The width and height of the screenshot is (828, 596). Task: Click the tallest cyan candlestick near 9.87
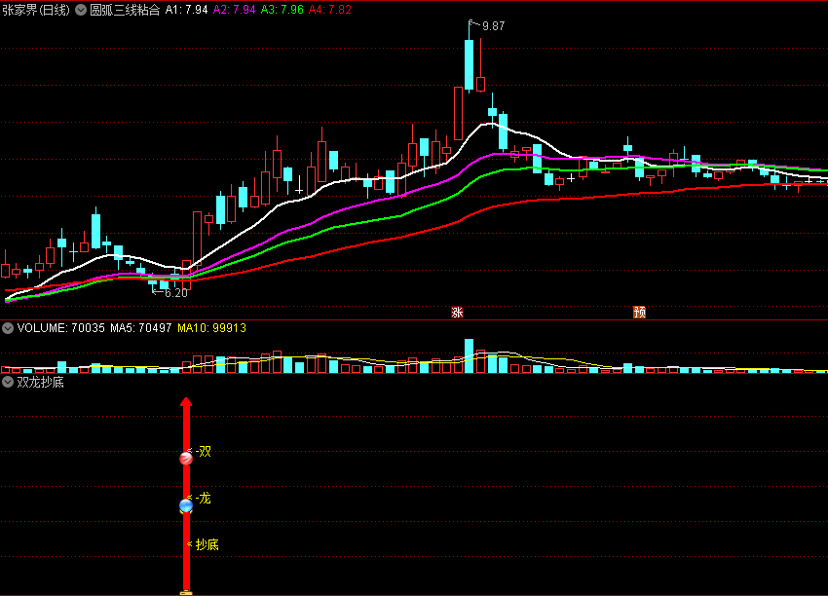point(469,64)
